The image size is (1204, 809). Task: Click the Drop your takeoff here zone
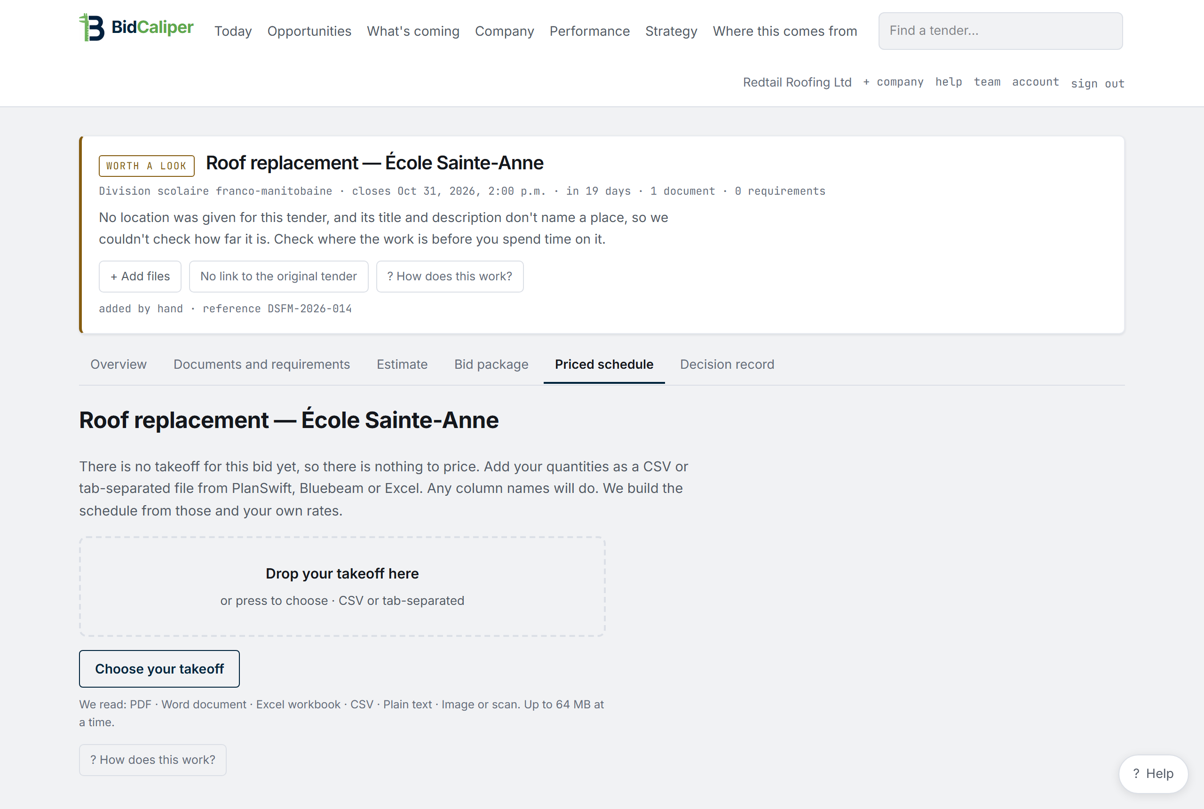pyautogui.click(x=342, y=587)
